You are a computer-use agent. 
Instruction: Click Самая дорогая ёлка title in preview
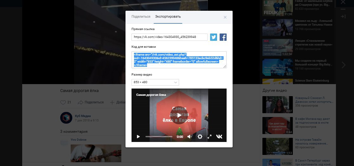(151, 95)
